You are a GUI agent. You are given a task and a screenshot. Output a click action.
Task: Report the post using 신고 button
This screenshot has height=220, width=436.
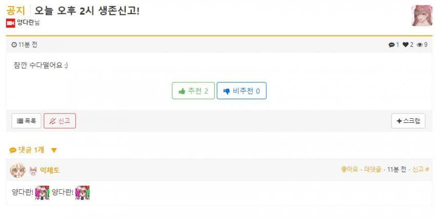60,121
